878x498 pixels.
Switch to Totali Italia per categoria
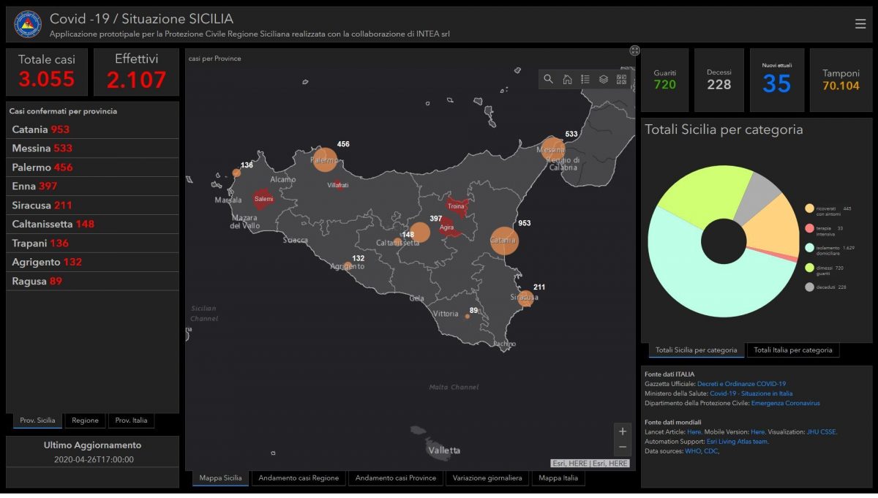(793, 350)
